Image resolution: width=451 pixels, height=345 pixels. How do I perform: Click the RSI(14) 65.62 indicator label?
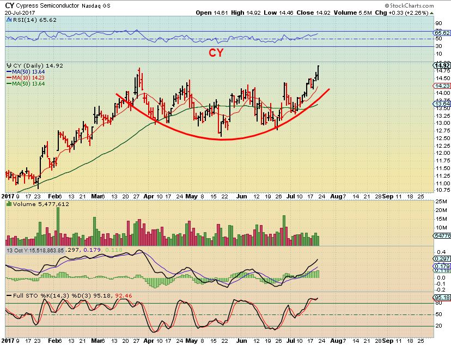pyautogui.click(x=34, y=20)
